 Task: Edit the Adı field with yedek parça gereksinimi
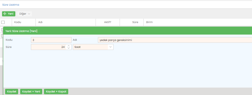click(175, 40)
